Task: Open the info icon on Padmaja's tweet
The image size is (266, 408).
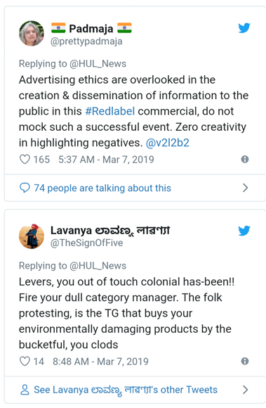Action: click(245, 159)
